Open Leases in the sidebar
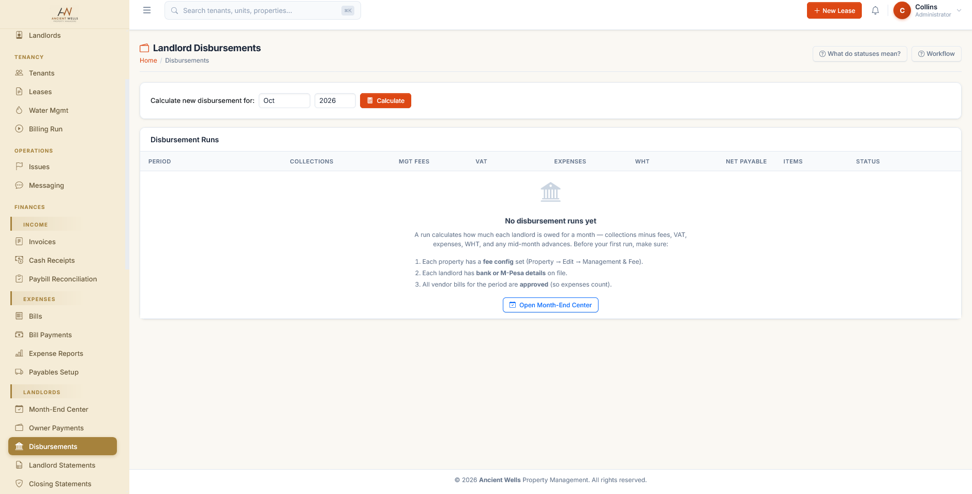The image size is (972, 494). pyautogui.click(x=63, y=92)
